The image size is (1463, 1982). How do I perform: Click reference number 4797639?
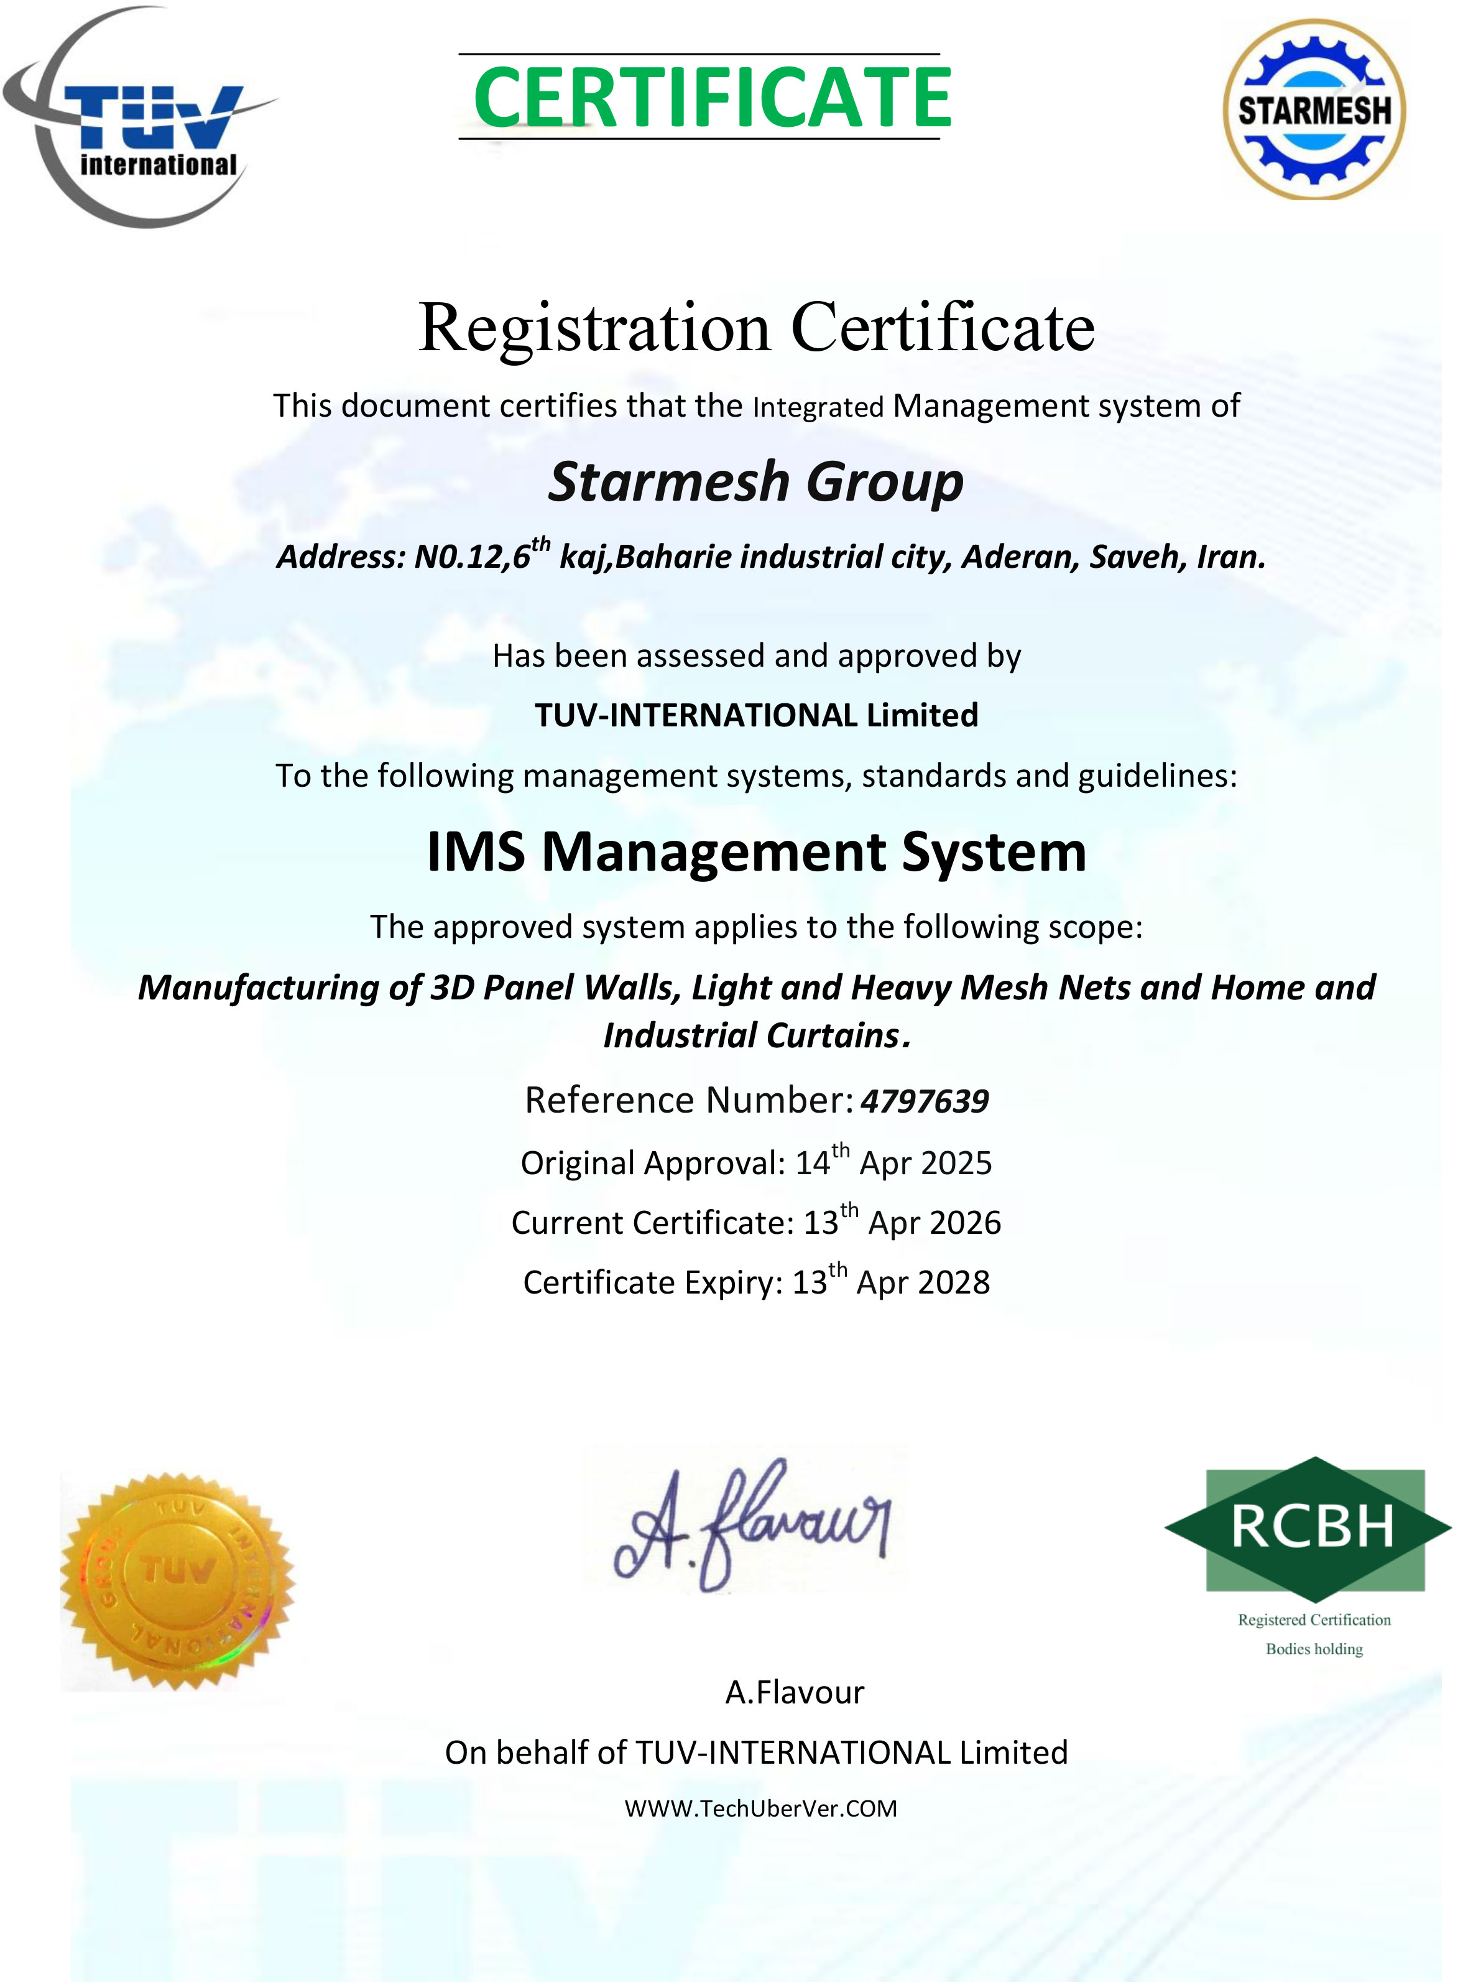pos(925,1101)
